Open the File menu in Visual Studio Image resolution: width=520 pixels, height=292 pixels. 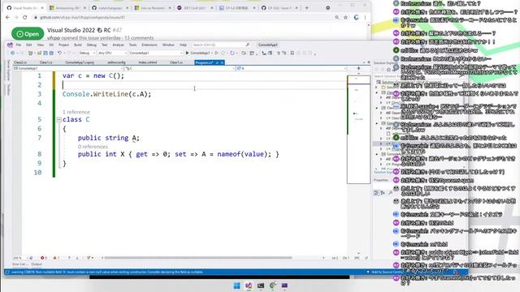(19, 45)
